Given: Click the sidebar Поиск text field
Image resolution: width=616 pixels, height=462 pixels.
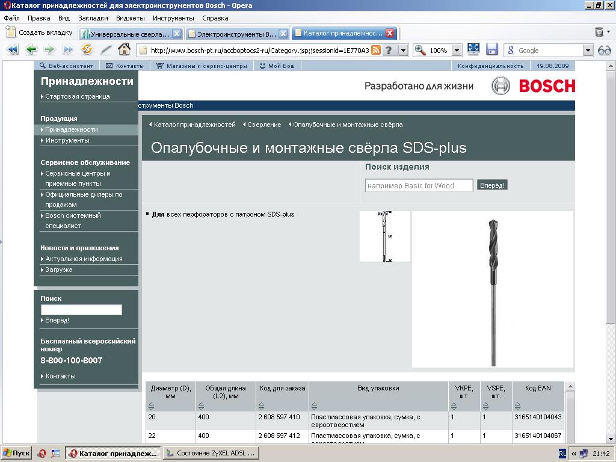Looking at the screenshot, I should (x=81, y=310).
